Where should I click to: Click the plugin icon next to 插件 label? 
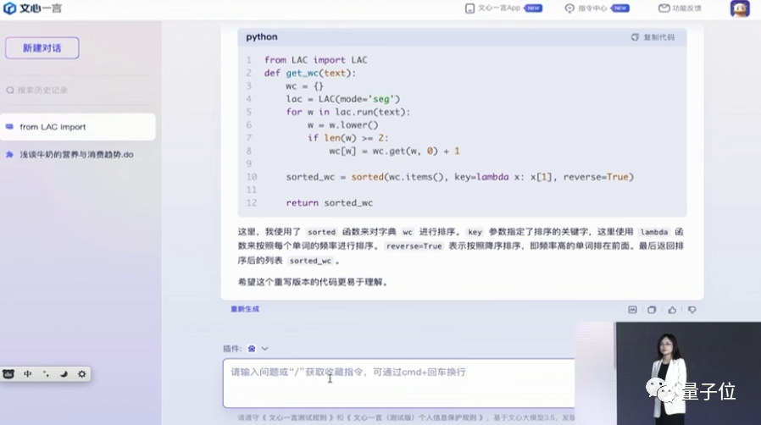252,349
